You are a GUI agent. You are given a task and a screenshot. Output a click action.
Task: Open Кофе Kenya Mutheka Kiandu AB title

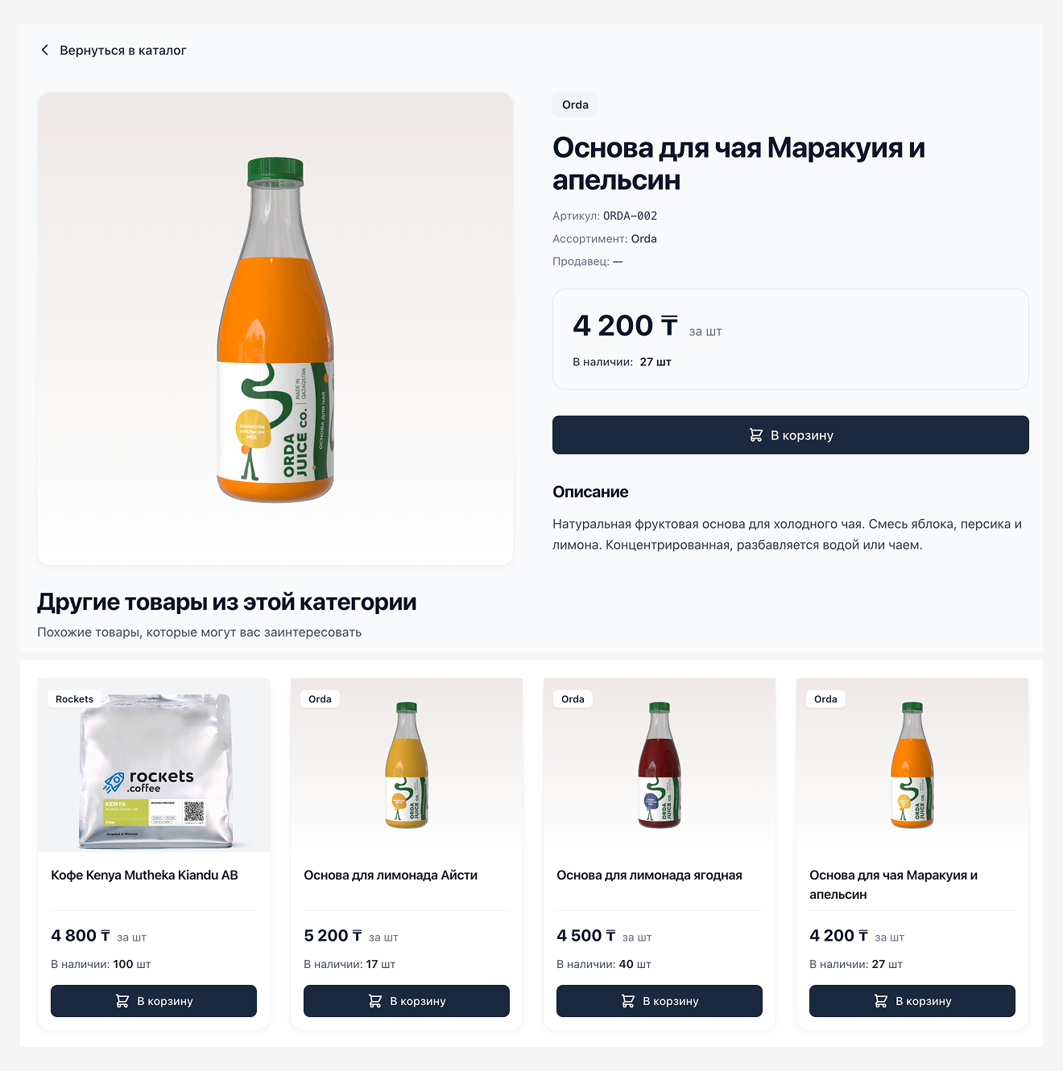pyautogui.click(x=144, y=875)
